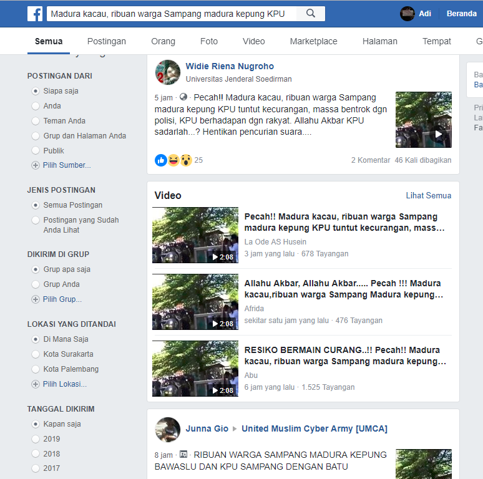Click Widie Riena Nugroho's profile picture
Viewport: 483px width, 479px height.
tap(168, 72)
